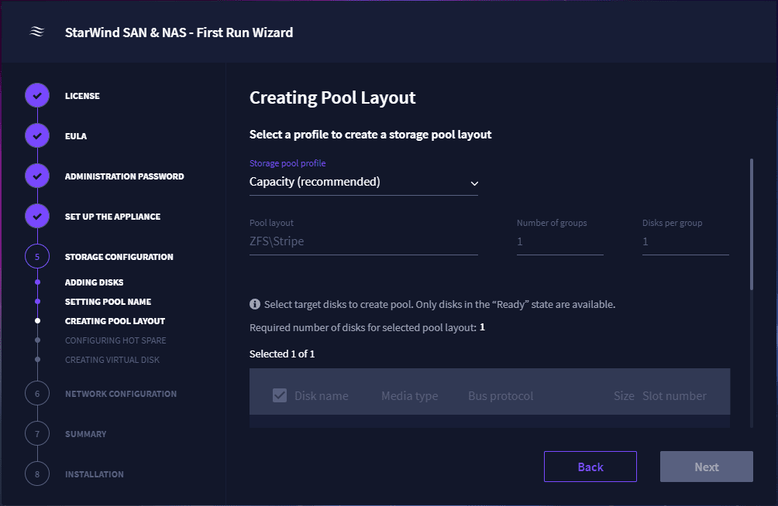The image size is (778, 506).
Task: Click the chevron arrow of Capacity (recommended)
Action: 474,183
